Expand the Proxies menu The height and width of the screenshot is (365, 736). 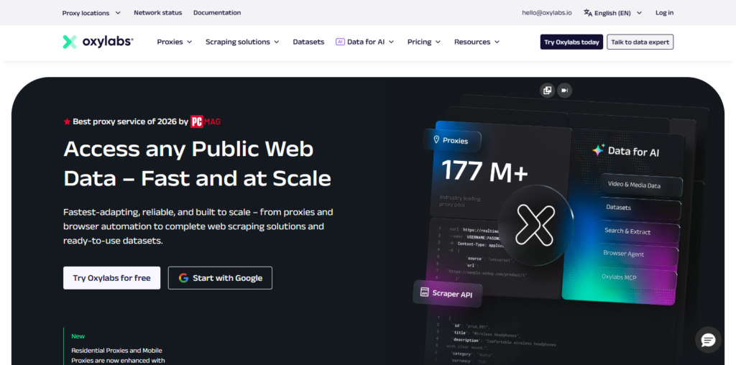click(x=175, y=42)
